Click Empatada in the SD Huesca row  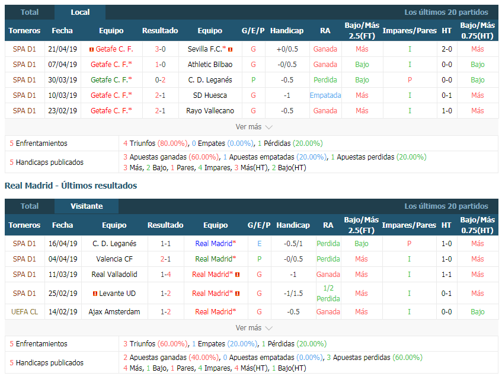coord(325,95)
